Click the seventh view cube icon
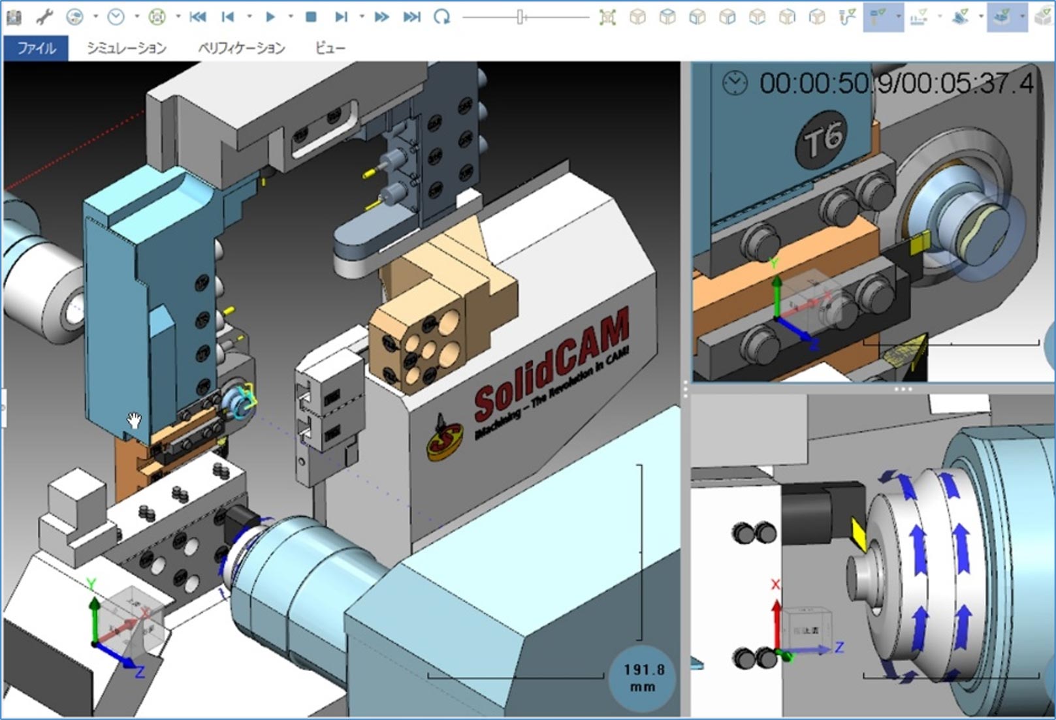Image resolution: width=1056 pixels, height=720 pixels. click(x=817, y=17)
